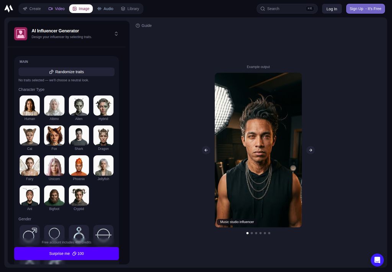The height and width of the screenshot is (272, 392).
Task: Show next example output with right arrow
Action: (x=310, y=150)
